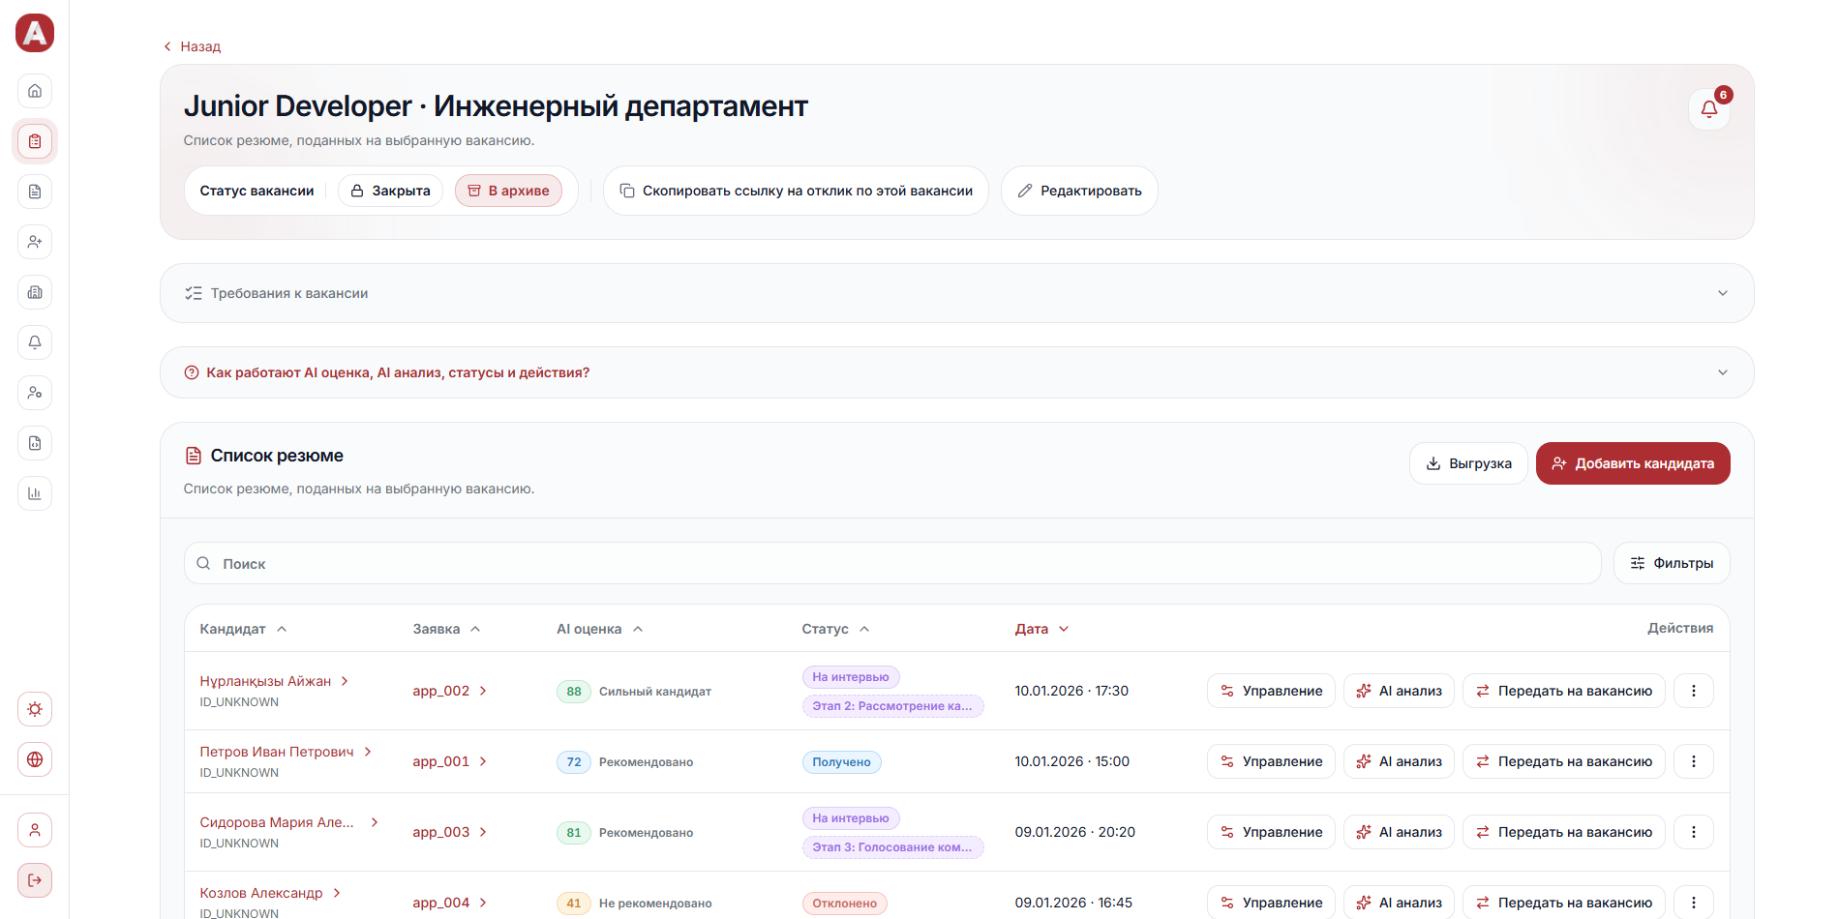Open candidate Петров Иван Петрович

click(x=286, y=752)
